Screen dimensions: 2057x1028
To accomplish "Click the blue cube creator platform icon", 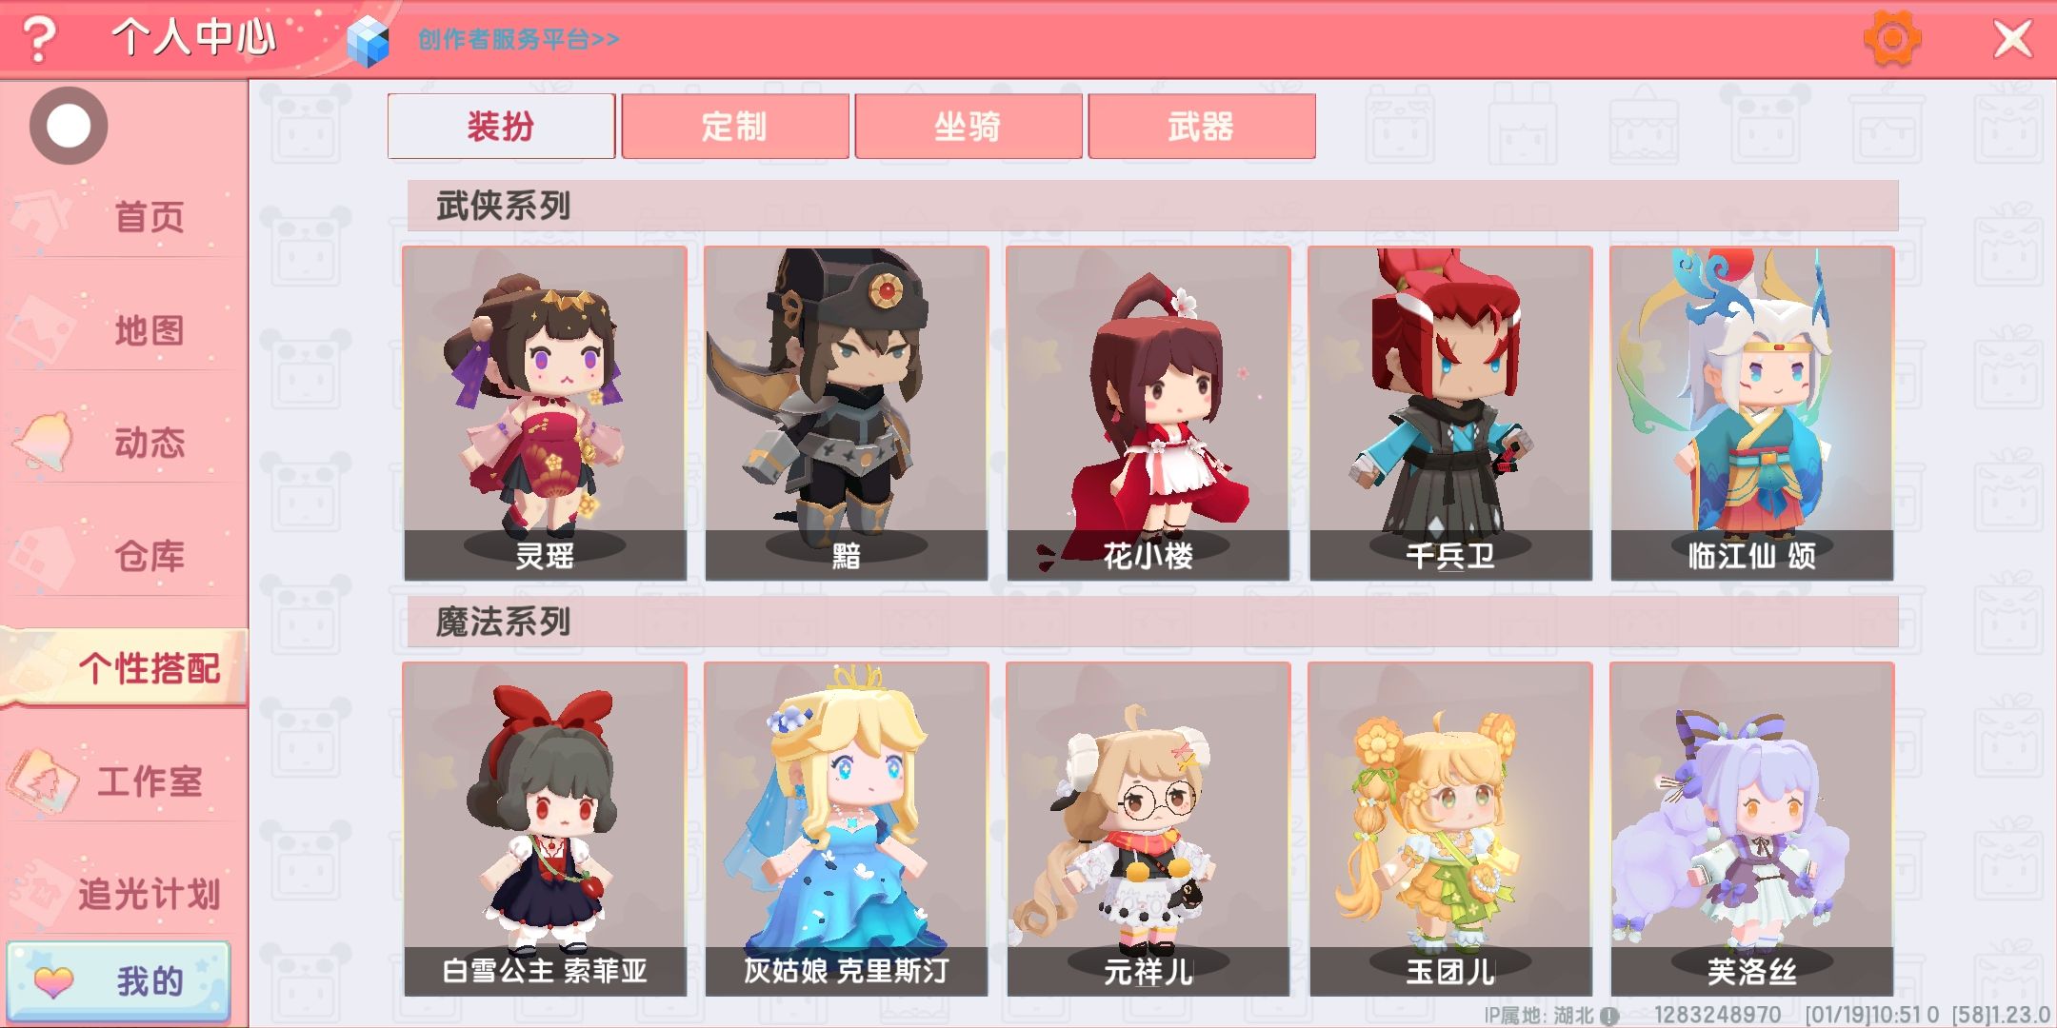I will click(x=369, y=42).
